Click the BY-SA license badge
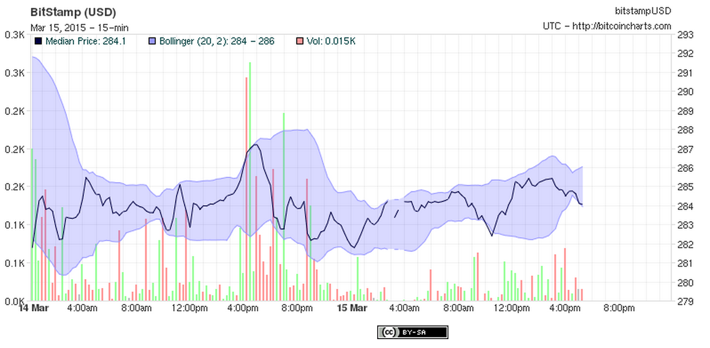 (415, 332)
